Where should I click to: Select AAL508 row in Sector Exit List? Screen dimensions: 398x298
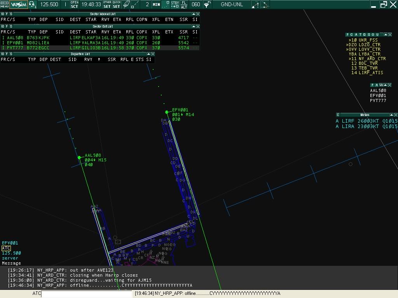coord(100,38)
